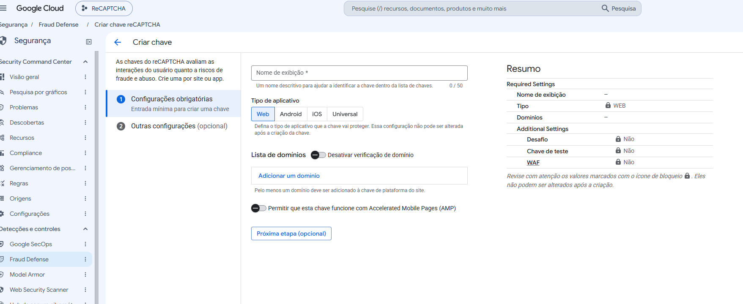Click the Nome de exibição input field
Viewport: 743px width, 304px height.
pos(359,73)
